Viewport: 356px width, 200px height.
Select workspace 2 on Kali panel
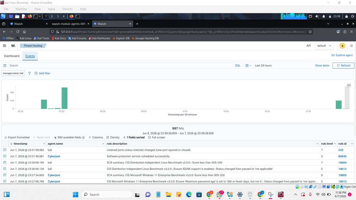point(52,16)
